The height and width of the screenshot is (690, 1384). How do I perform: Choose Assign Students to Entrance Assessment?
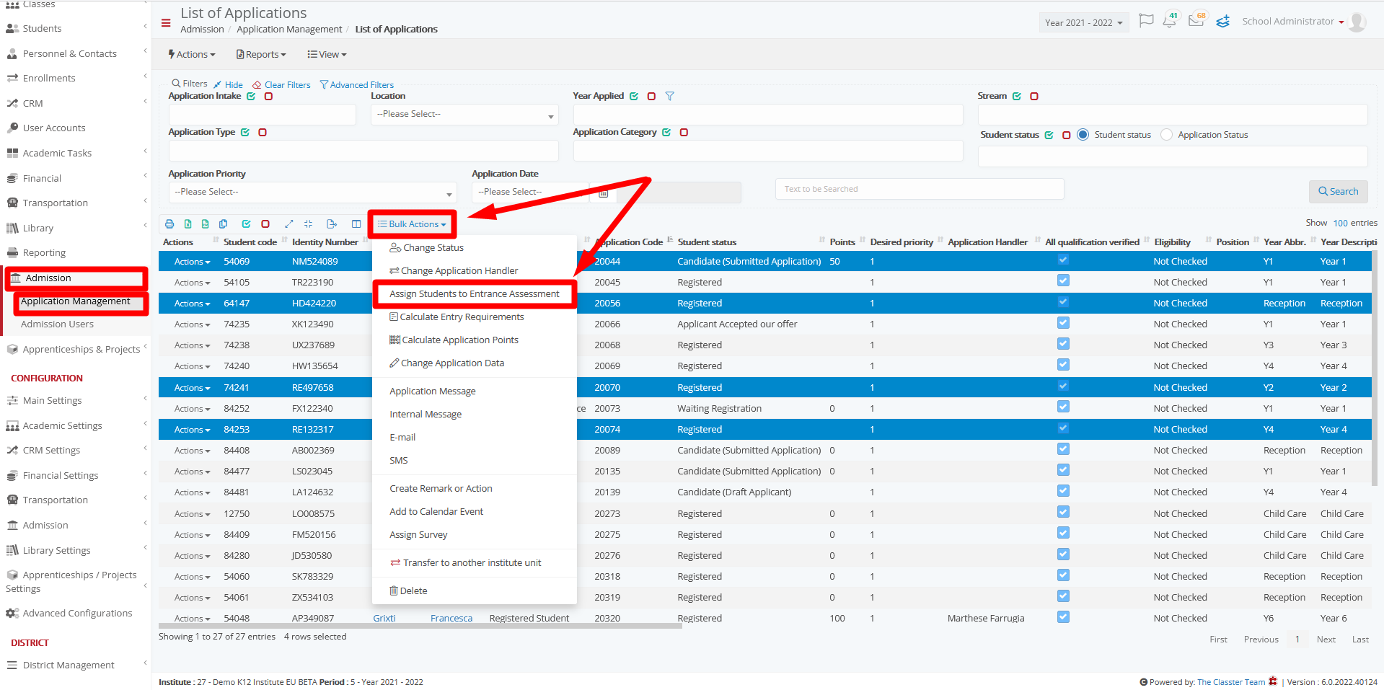(474, 294)
